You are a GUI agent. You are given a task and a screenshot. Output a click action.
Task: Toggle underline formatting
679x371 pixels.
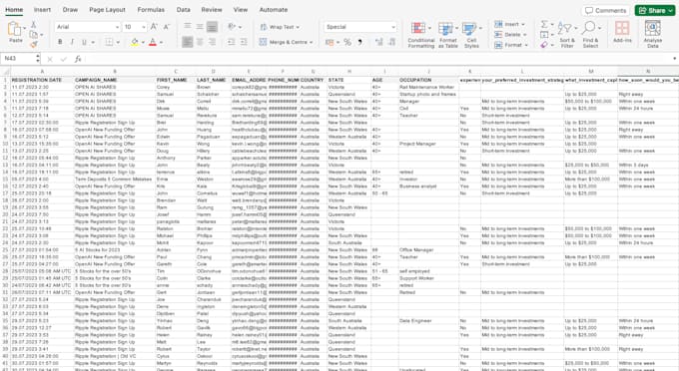pos(84,42)
